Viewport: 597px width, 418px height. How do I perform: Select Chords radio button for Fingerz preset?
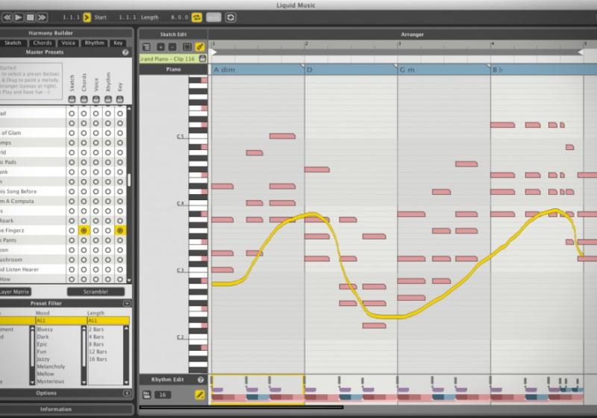point(84,231)
